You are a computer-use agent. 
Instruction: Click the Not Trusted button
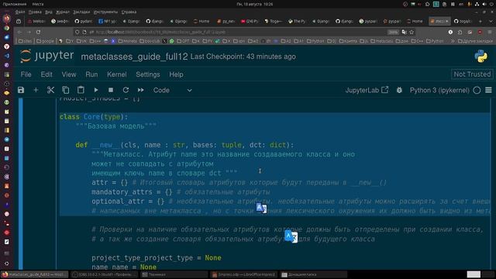[x=472, y=74]
